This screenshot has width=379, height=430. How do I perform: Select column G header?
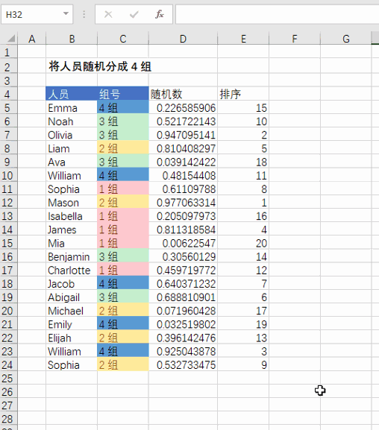click(x=346, y=39)
